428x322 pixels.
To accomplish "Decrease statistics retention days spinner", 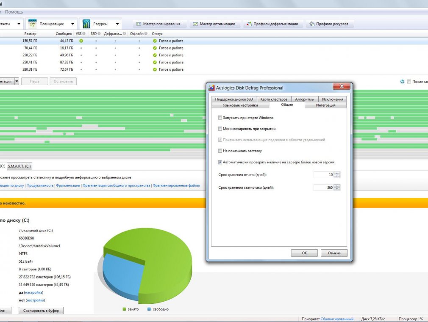I will pyautogui.click(x=337, y=189).
